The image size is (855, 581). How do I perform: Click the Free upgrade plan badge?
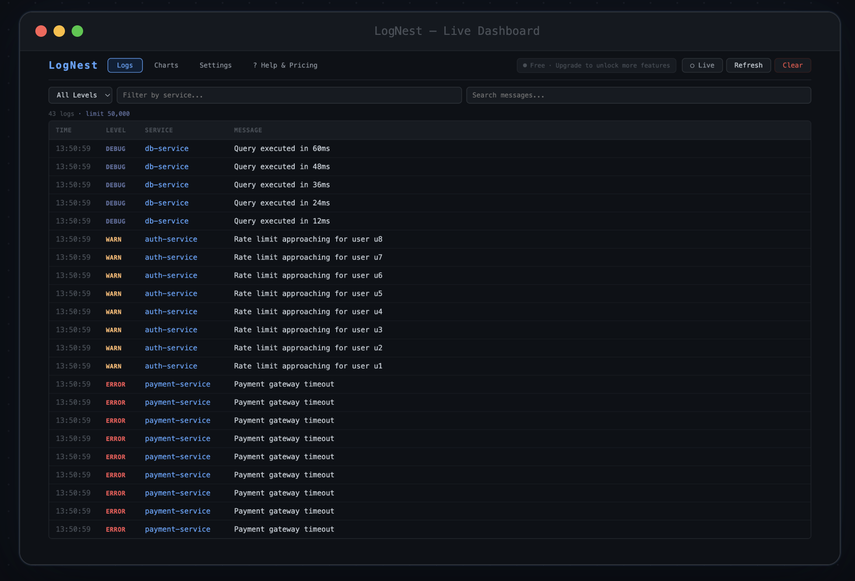[596, 65]
